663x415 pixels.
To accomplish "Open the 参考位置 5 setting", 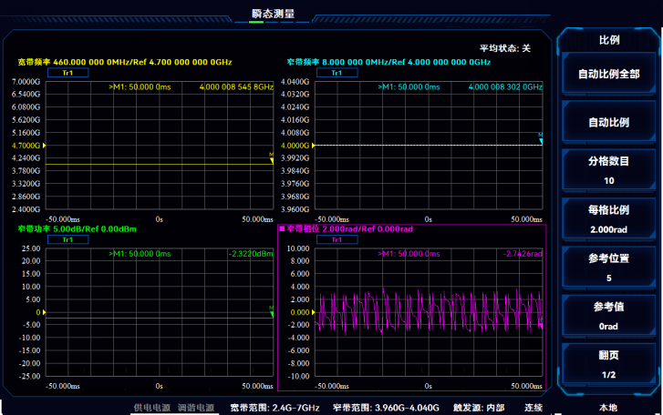I will click(608, 267).
